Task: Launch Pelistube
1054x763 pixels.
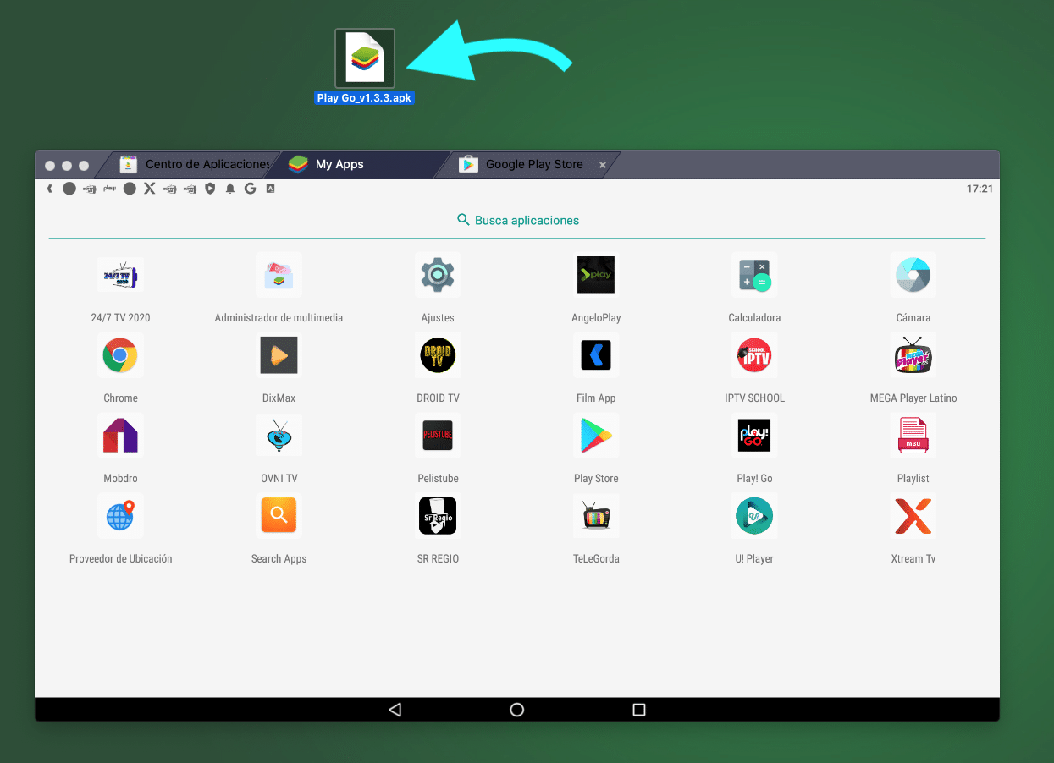Action: pos(438,436)
